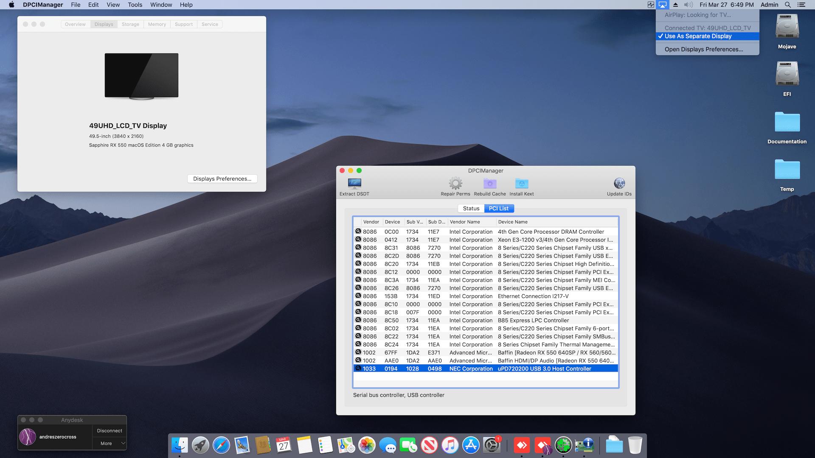815x458 pixels.
Task: Click the Update IDs globe icon
Action: coord(619,184)
